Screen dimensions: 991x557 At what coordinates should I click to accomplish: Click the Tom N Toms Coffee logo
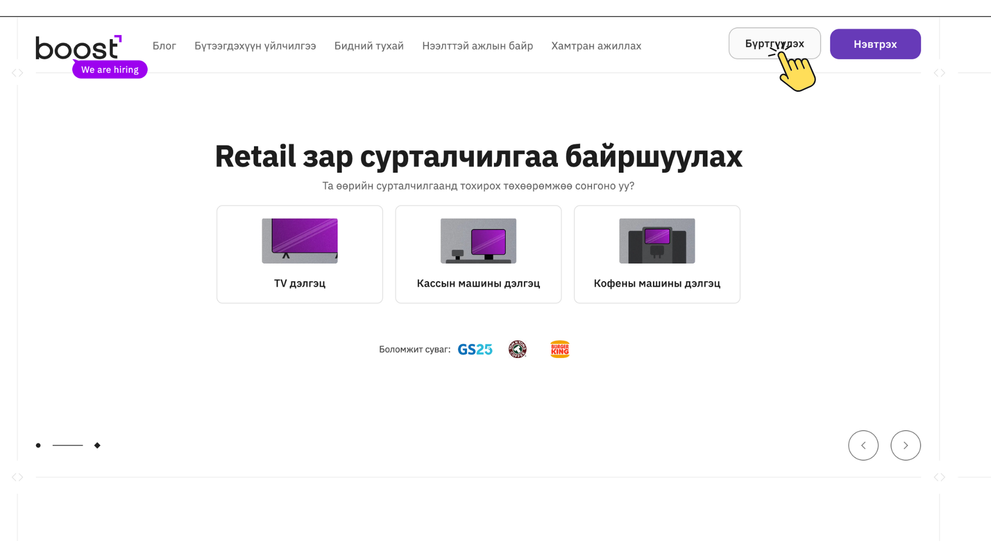click(517, 349)
